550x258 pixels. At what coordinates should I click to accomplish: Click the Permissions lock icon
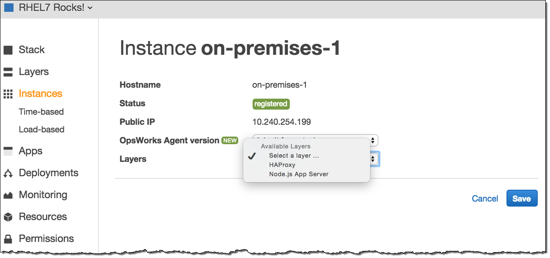[8, 239]
